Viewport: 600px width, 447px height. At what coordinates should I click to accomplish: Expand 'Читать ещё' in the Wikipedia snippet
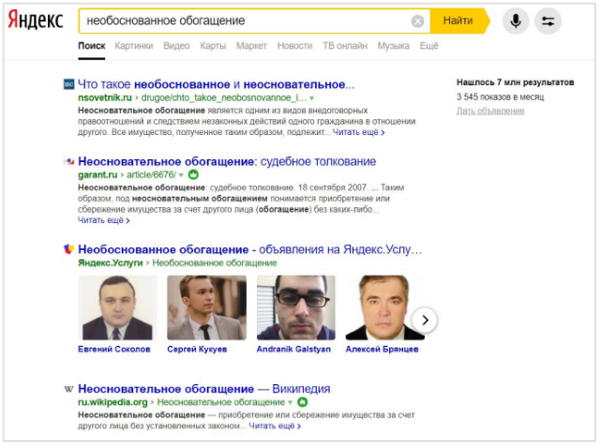[x=275, y=426]
